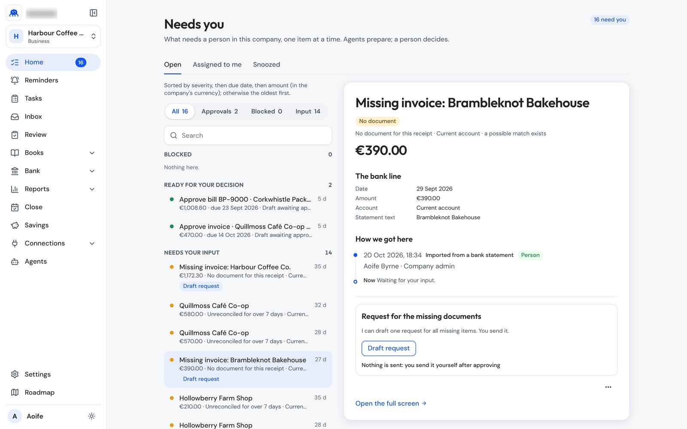The image size is (687, 429).
Task: Open Reminders via its bell icon
Action: (15, 80)
